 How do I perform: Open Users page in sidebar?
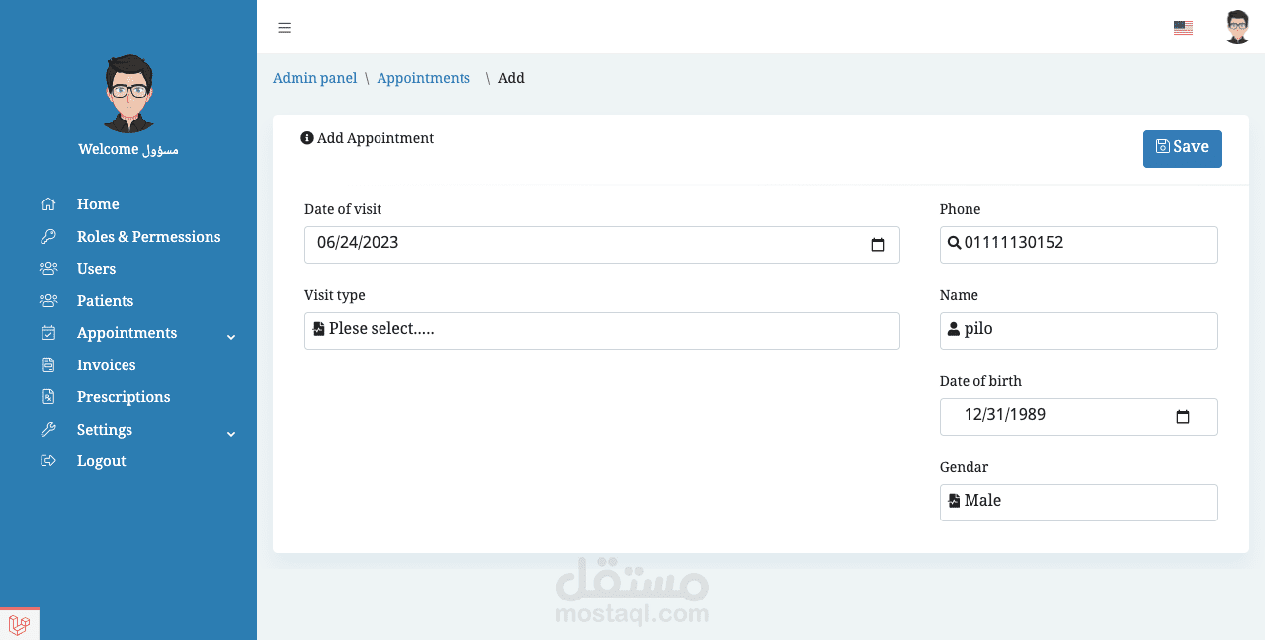(x=97, y=269)
